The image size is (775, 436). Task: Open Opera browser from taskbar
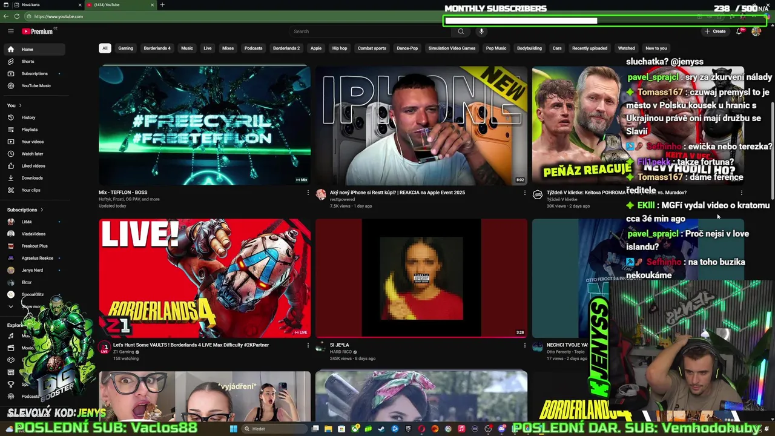pos(422,429)
